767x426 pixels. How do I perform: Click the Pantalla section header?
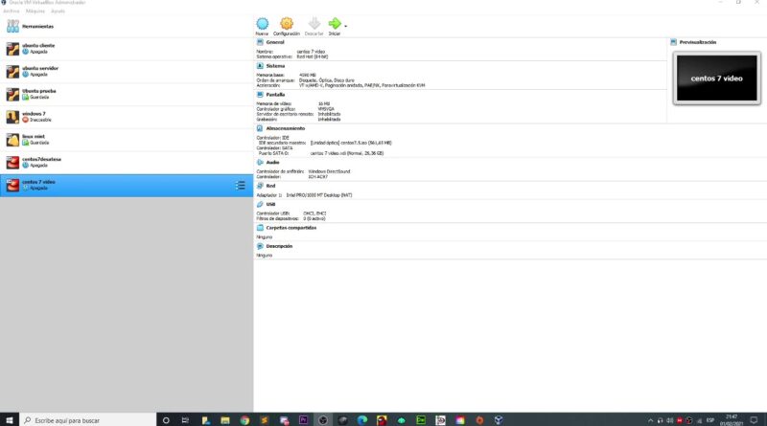coord(275,95)
